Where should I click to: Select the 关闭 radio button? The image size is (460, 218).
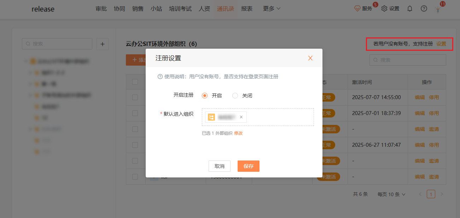pyautogui.click(x=235, y=96)
